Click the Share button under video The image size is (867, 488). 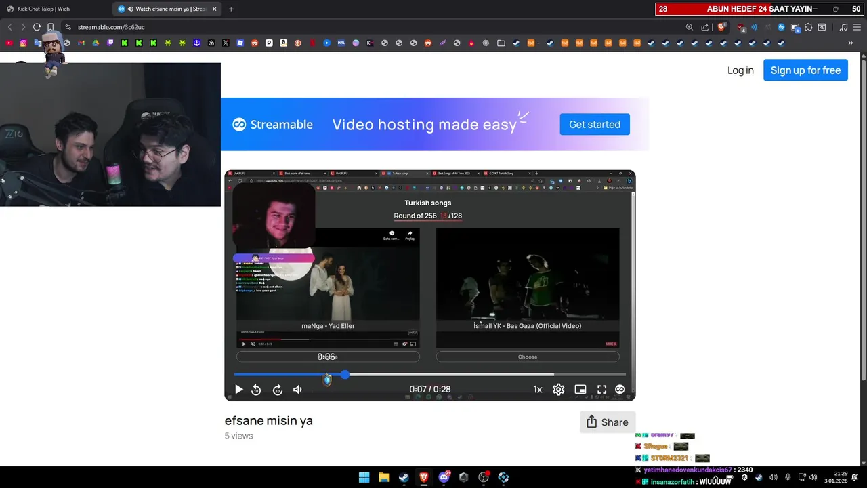click(608, 422)
